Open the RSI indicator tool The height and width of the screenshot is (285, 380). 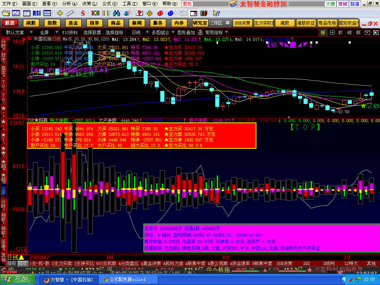click(37, 13)
